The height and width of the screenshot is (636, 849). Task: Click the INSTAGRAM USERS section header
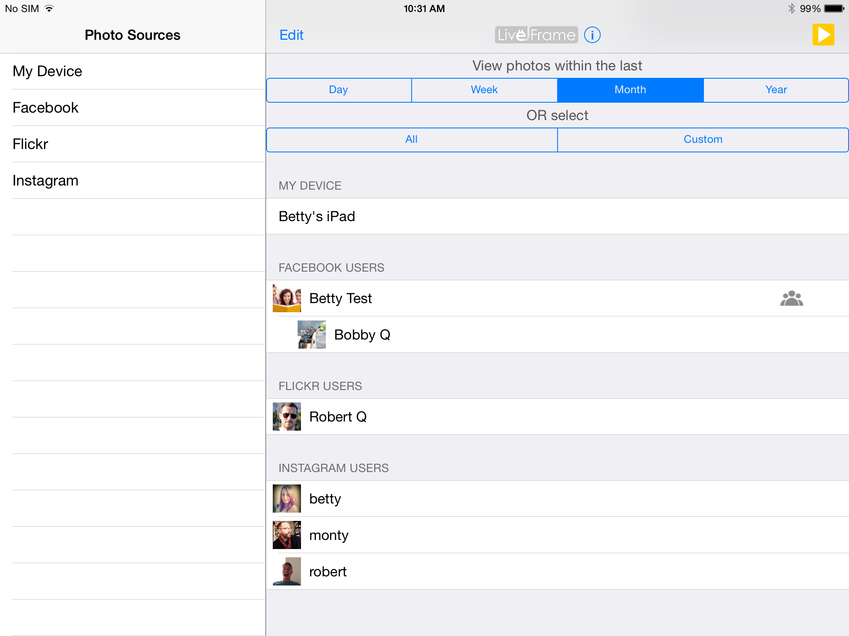click(x=334, y=468)
